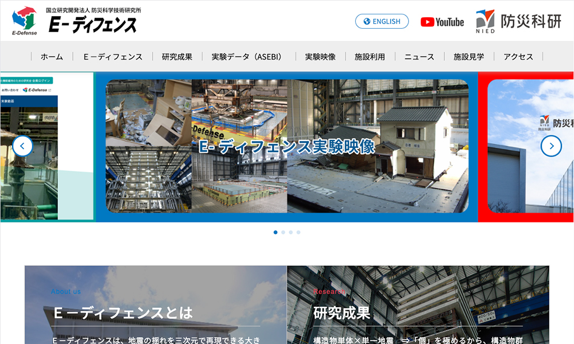Open the 施設利用 menu item
The image size is (574, 344).
click(x=370, y=57)
